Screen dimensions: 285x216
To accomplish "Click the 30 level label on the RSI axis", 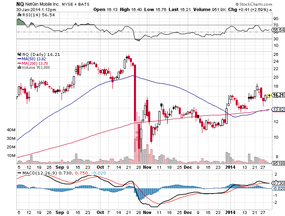I will click(x=276, y=39).
